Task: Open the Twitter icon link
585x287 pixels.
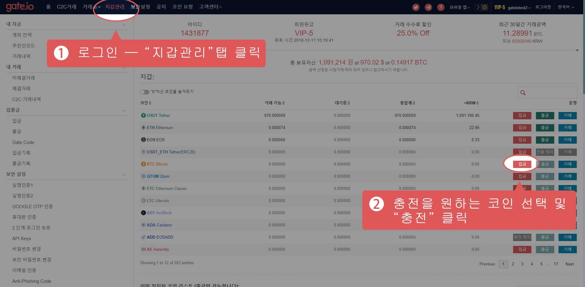Action: click(416, 7)
